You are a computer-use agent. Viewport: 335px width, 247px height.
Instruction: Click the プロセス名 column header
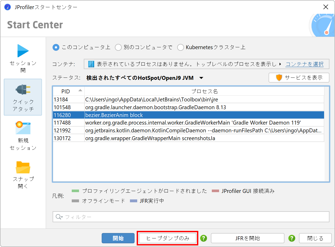pyautogui.click(x=204, y=91)
